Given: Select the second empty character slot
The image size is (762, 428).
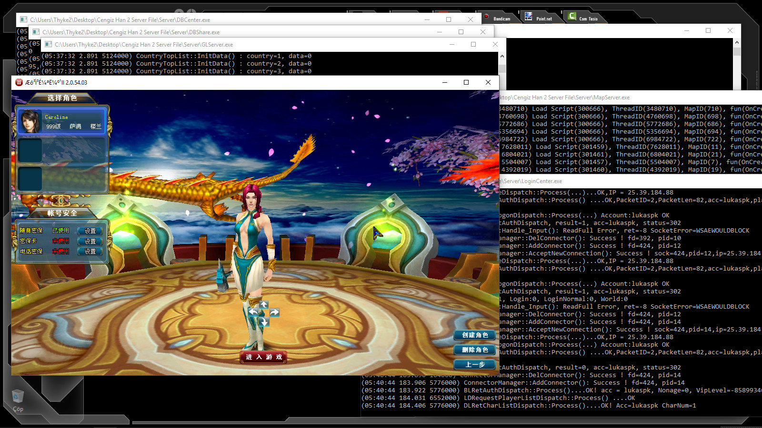Looking at the screenshot, I should [62, 150].
